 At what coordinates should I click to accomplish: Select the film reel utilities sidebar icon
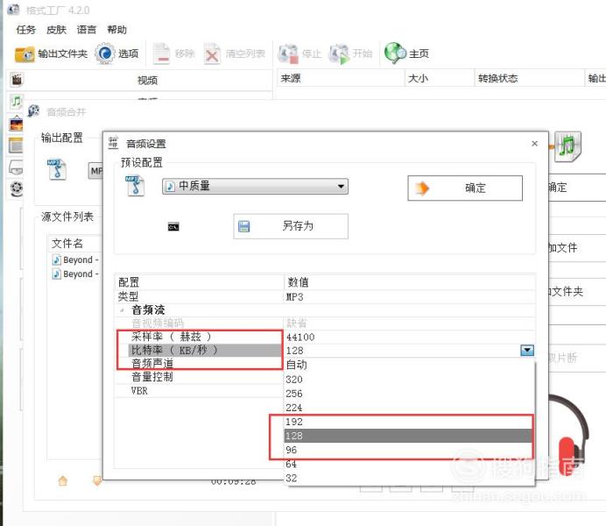point(17,188)
